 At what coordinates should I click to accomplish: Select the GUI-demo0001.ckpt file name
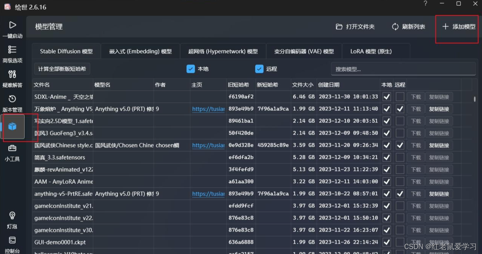(60, 242)
